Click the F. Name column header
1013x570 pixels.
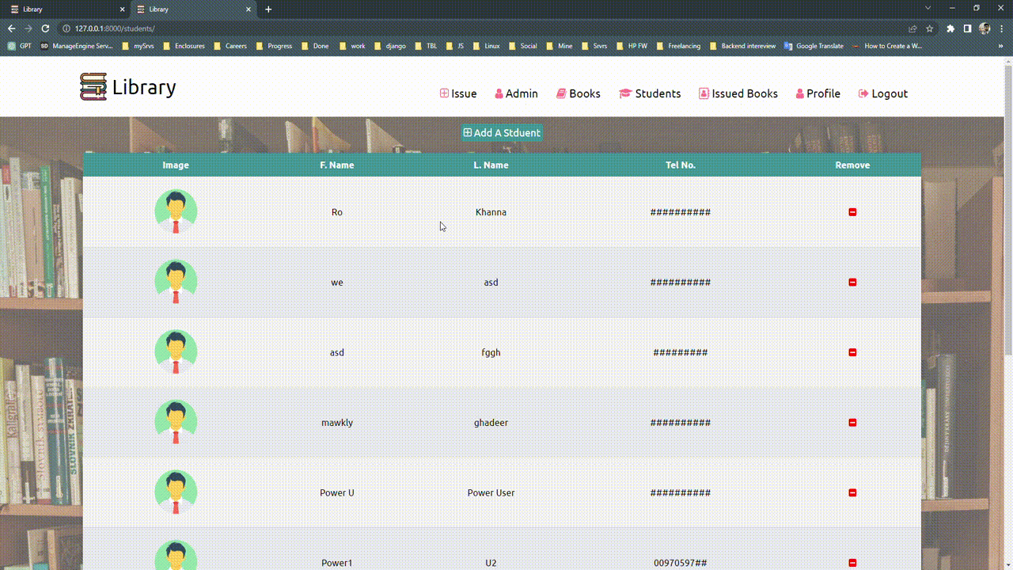(337, 165)
